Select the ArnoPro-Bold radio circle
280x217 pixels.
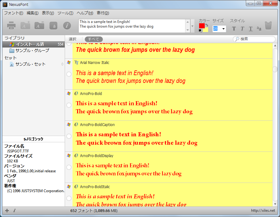coord(69,105)
